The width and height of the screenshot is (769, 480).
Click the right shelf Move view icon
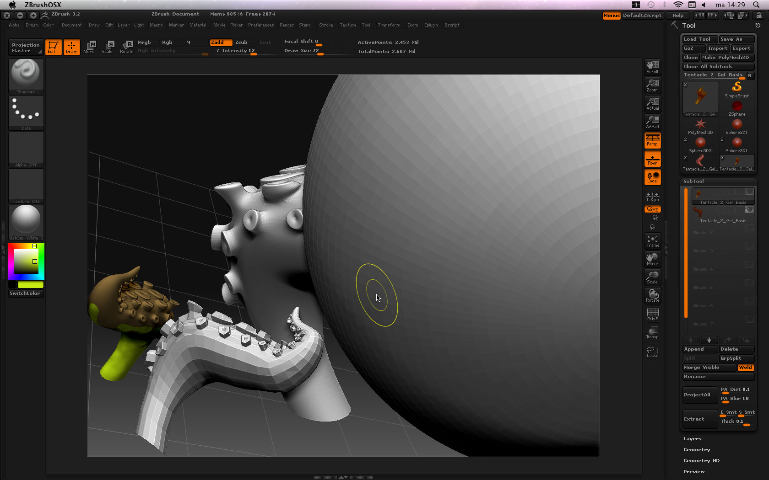[652, 259]
